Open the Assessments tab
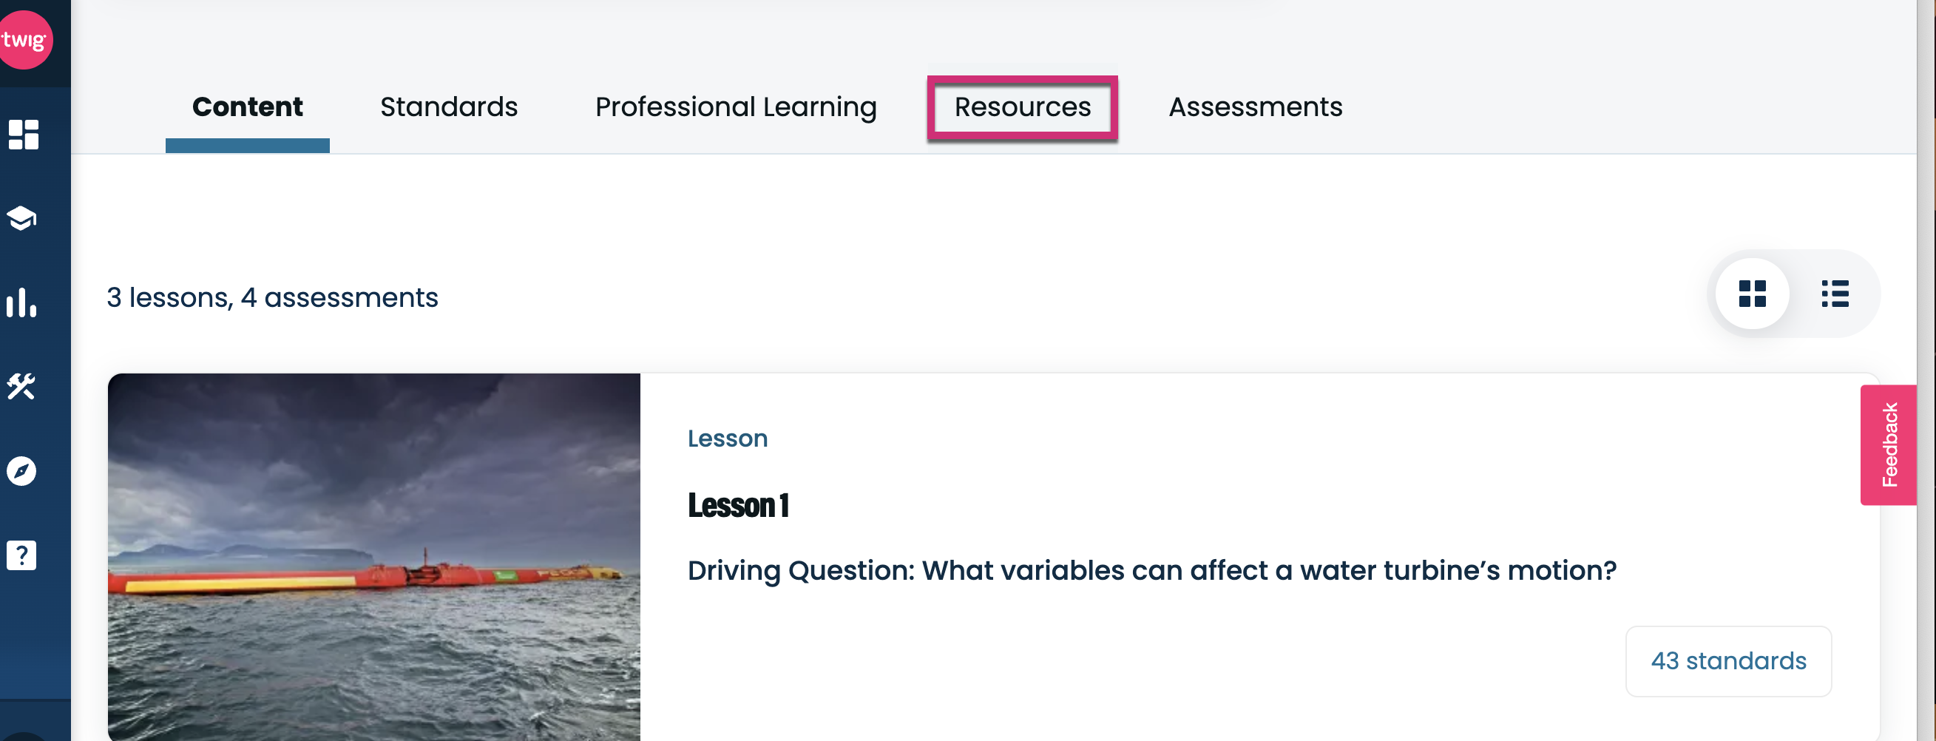The height and width of the screenshot is (741, 1936). (1255, 106)
